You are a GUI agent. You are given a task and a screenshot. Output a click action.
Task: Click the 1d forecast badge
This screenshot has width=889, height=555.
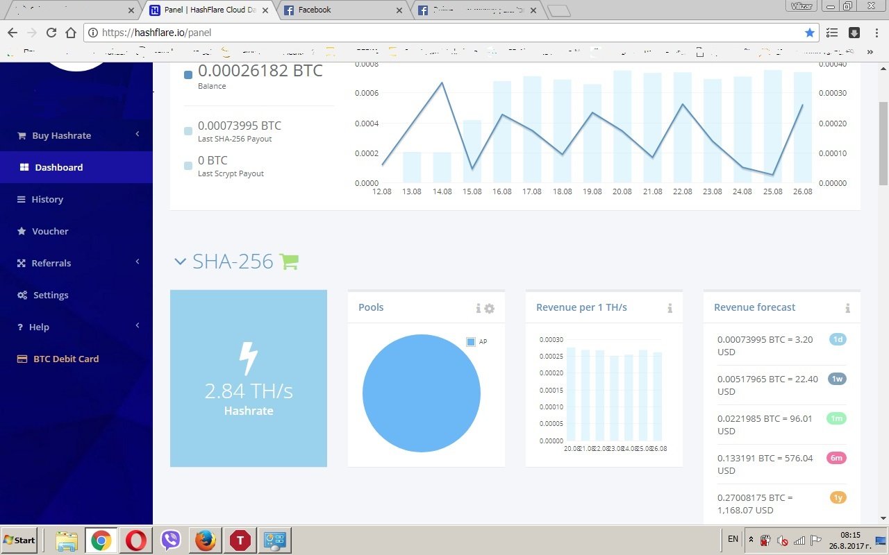(838, 339)
